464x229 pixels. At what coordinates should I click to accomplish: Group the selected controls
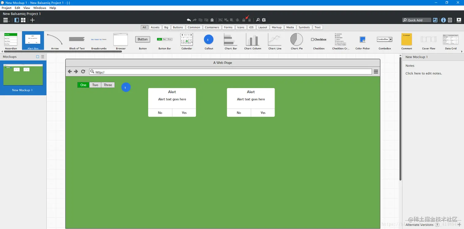pyautogui.click(x=220, y=20)
